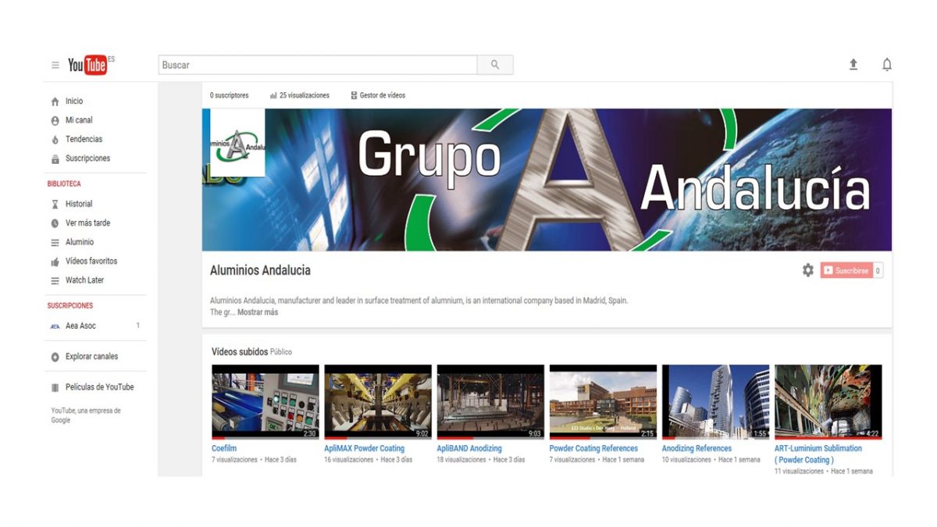Open the Watch Later list label
937x527 pixels.
(x=84, y=280)
